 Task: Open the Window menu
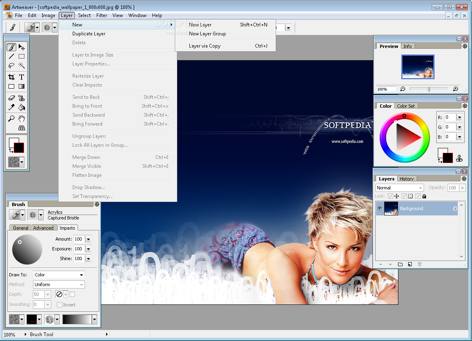[137, 15]
